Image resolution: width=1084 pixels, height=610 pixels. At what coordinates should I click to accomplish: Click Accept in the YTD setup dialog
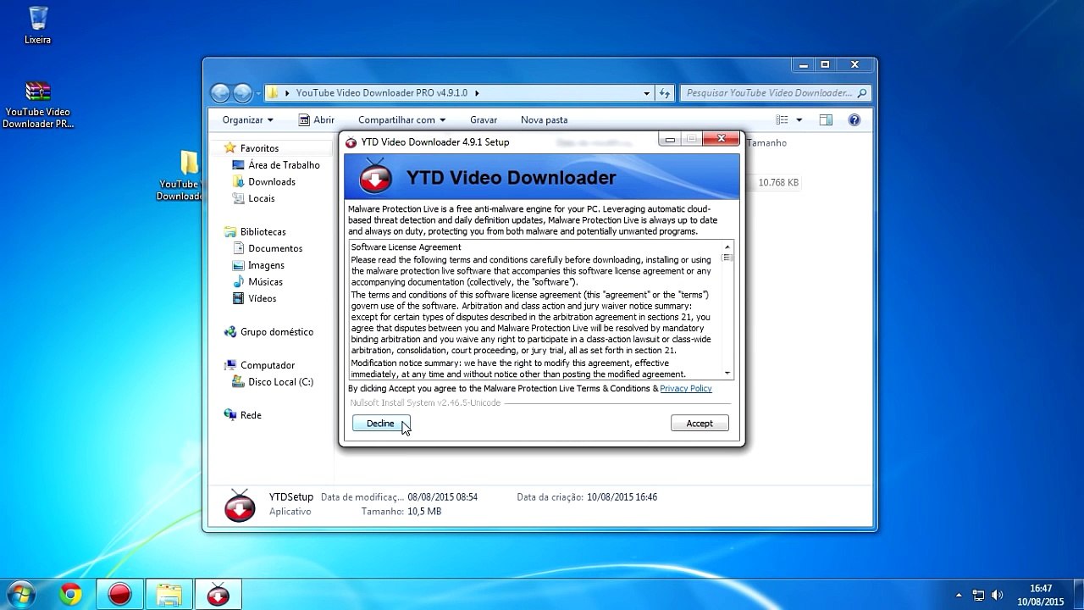tap(700, 423)
